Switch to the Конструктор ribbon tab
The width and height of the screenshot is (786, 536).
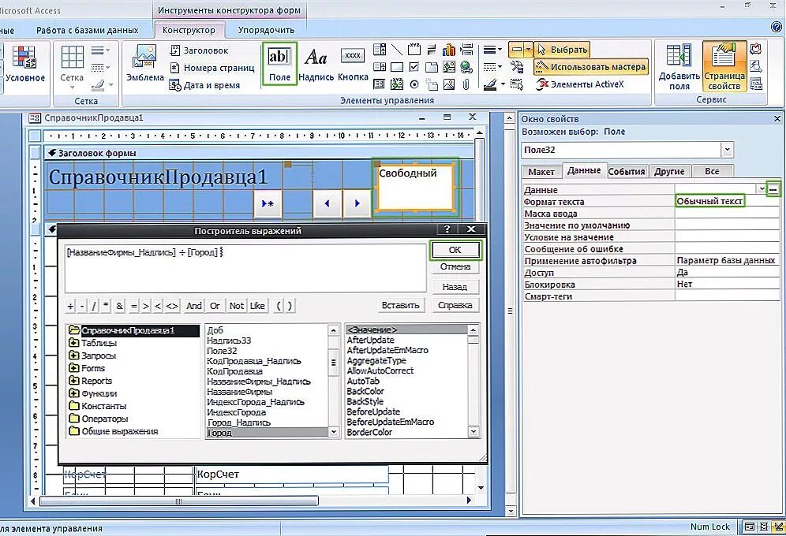(189, 30)
